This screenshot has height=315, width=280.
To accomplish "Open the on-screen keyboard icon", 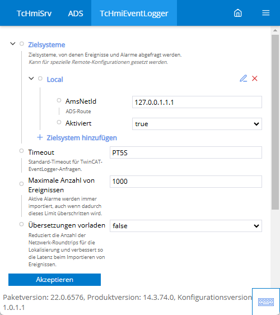I will 266,302.
